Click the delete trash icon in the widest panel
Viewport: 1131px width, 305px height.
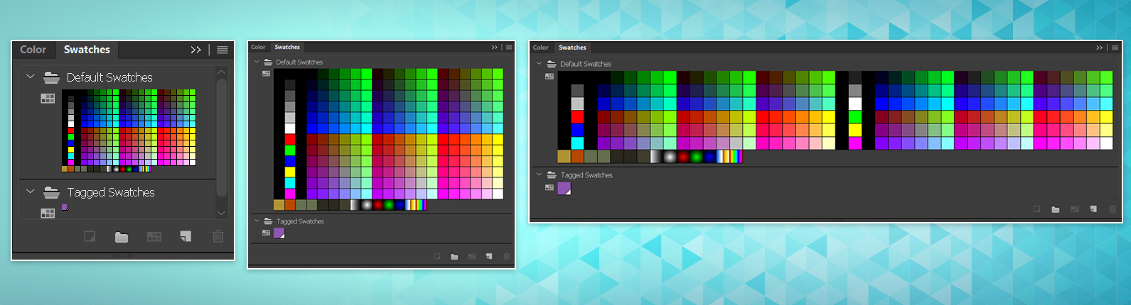coord(1113,209)
